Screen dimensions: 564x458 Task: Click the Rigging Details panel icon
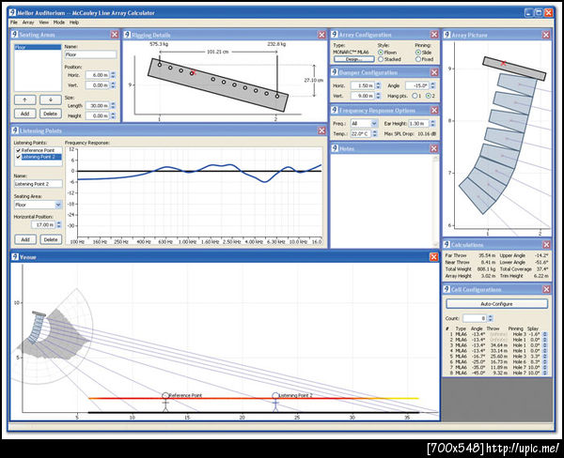pos(127,35)
